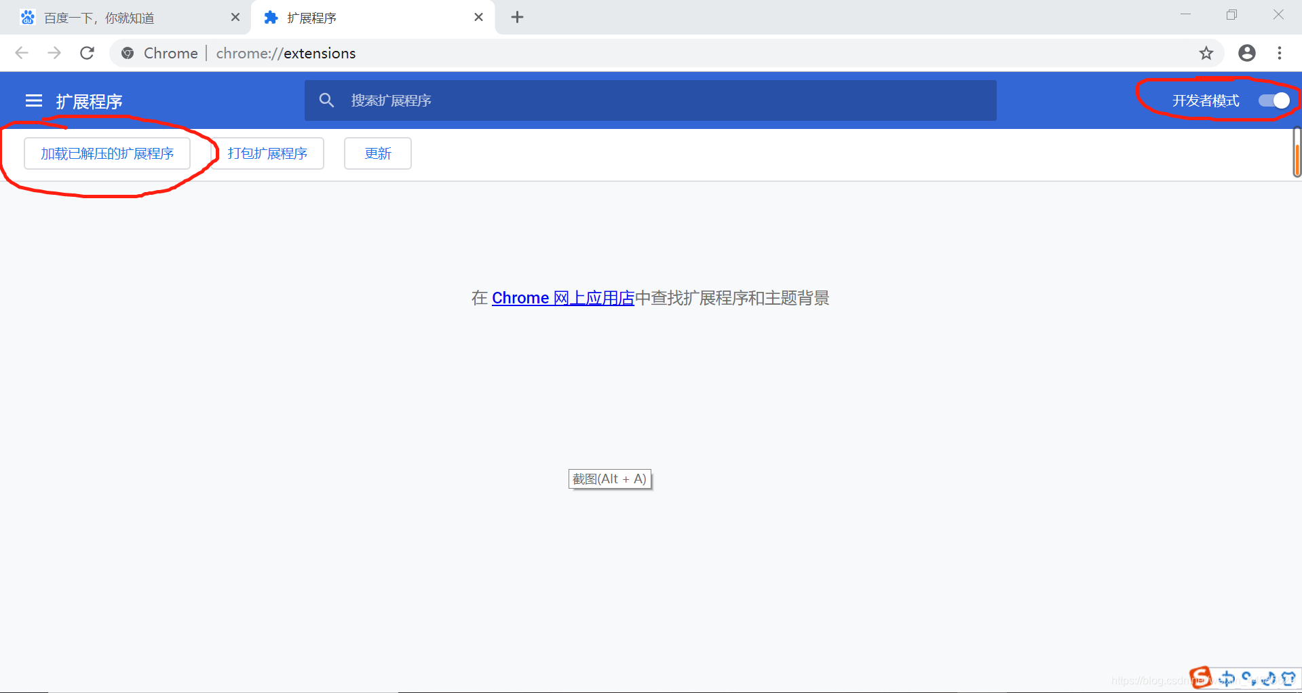
Task: Disable the 开发者模式 developer mode toggle
Action: click(x=1274, y=100)
